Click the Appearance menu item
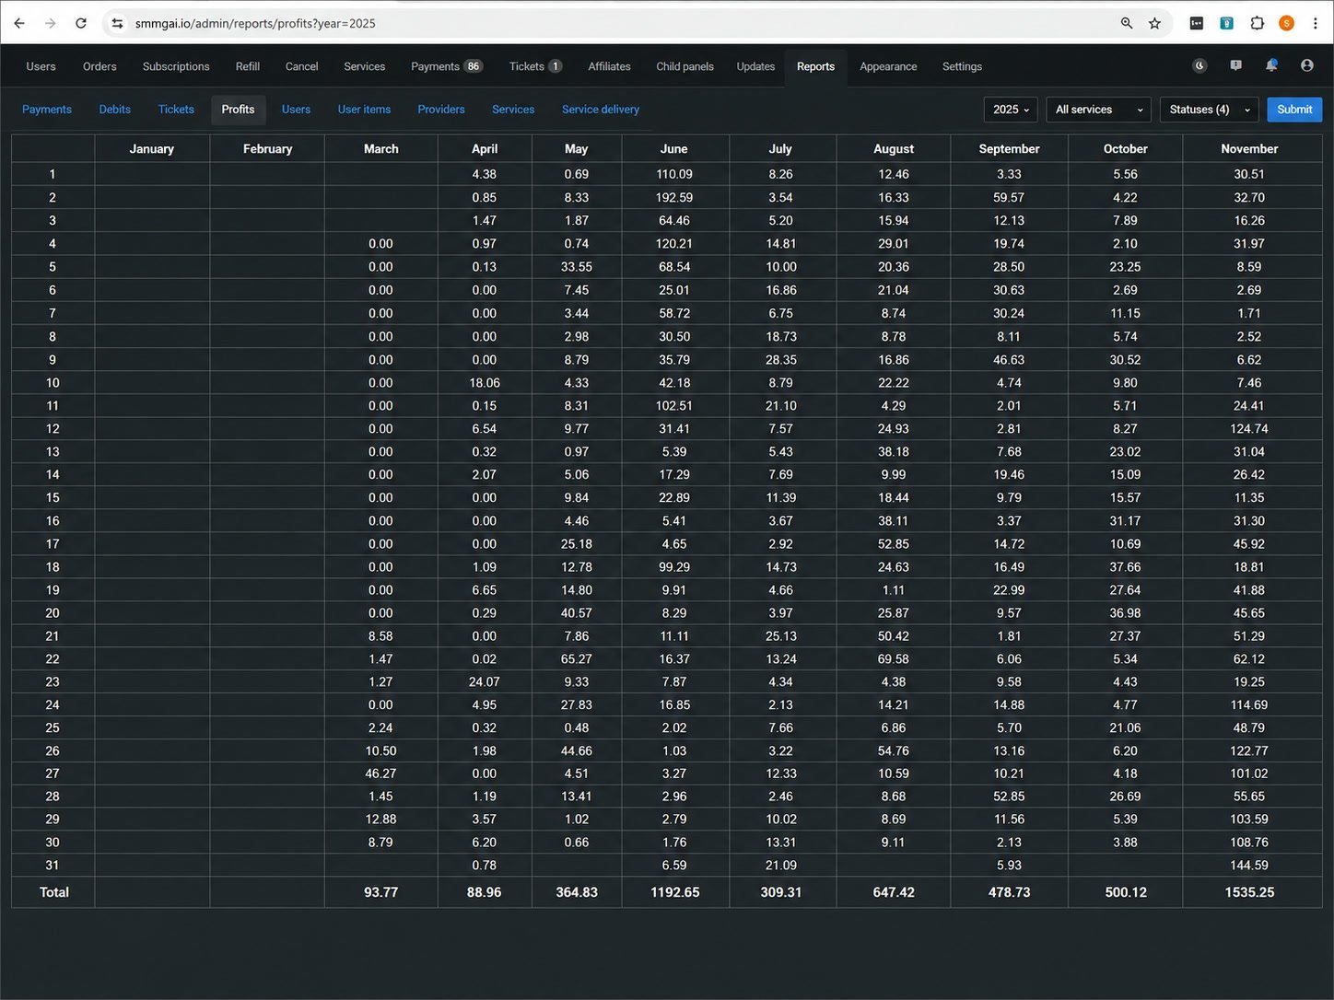 (x=888, y=66)
